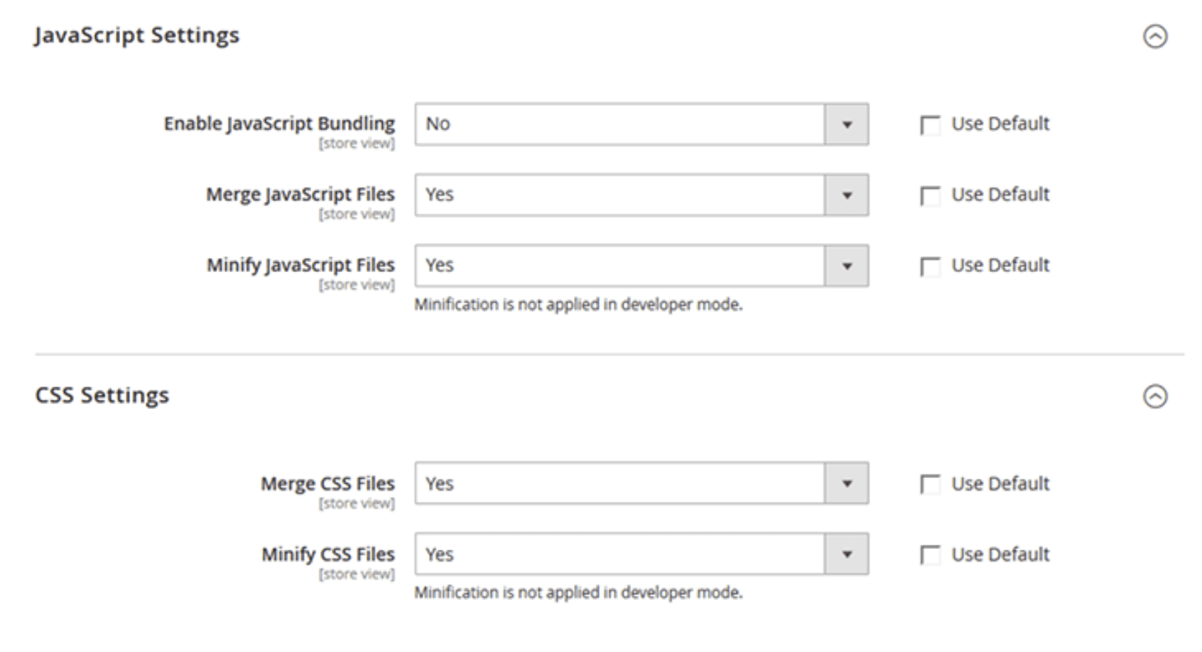The width and height of the screenshot is (1202, 652).
Task: Click Enable JavaScript Bundling dropdown arrow
Action: (847, 124)
